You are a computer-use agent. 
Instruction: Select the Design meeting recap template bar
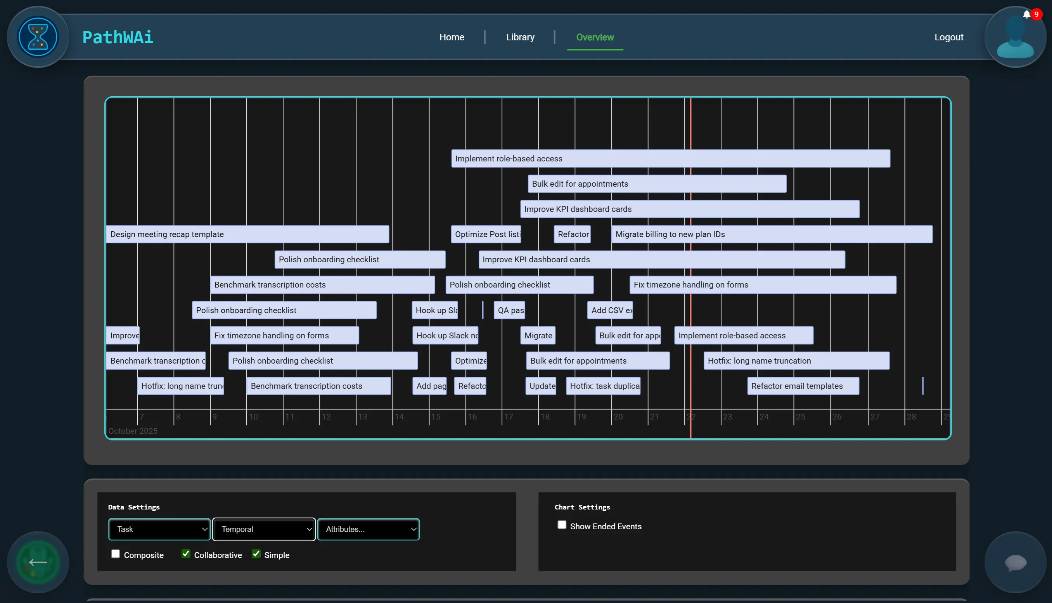[247, 234]
